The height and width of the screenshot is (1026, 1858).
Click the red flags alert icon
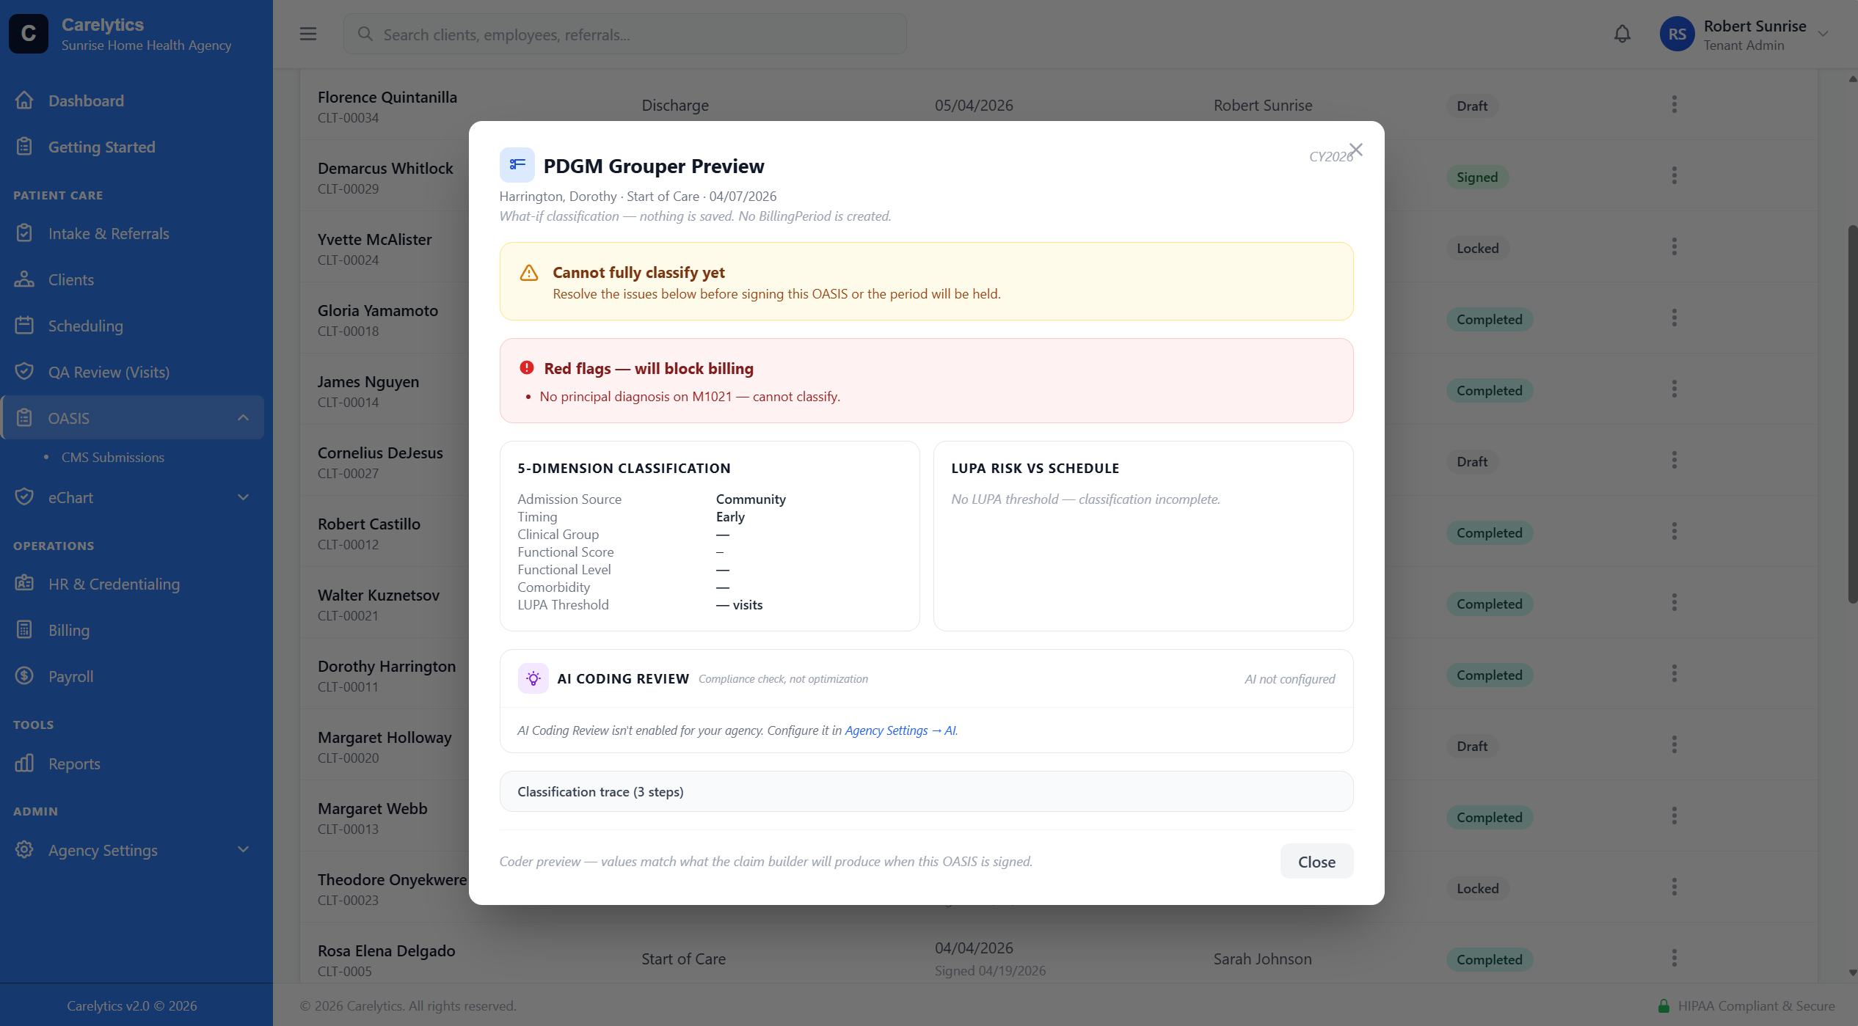527,368
